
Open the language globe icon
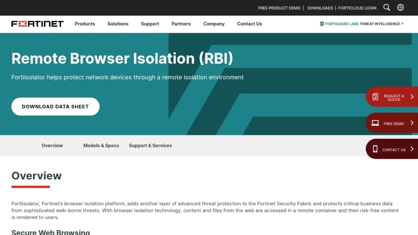tap(401, 7)
